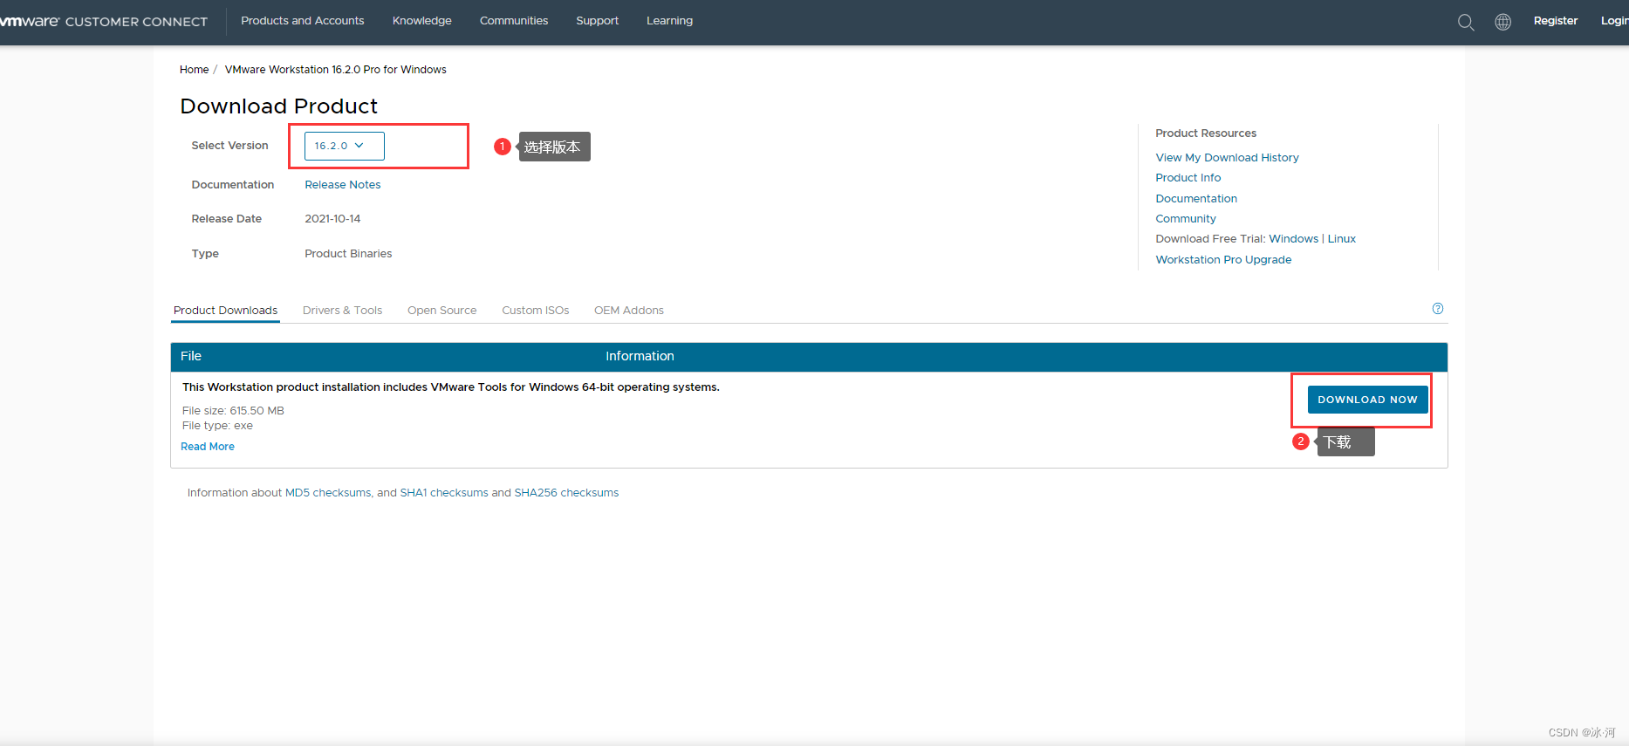Switch to the Open Source tab
This screenshot has width=1629, height=746.
pyautogui.click(x=441, y=311)
